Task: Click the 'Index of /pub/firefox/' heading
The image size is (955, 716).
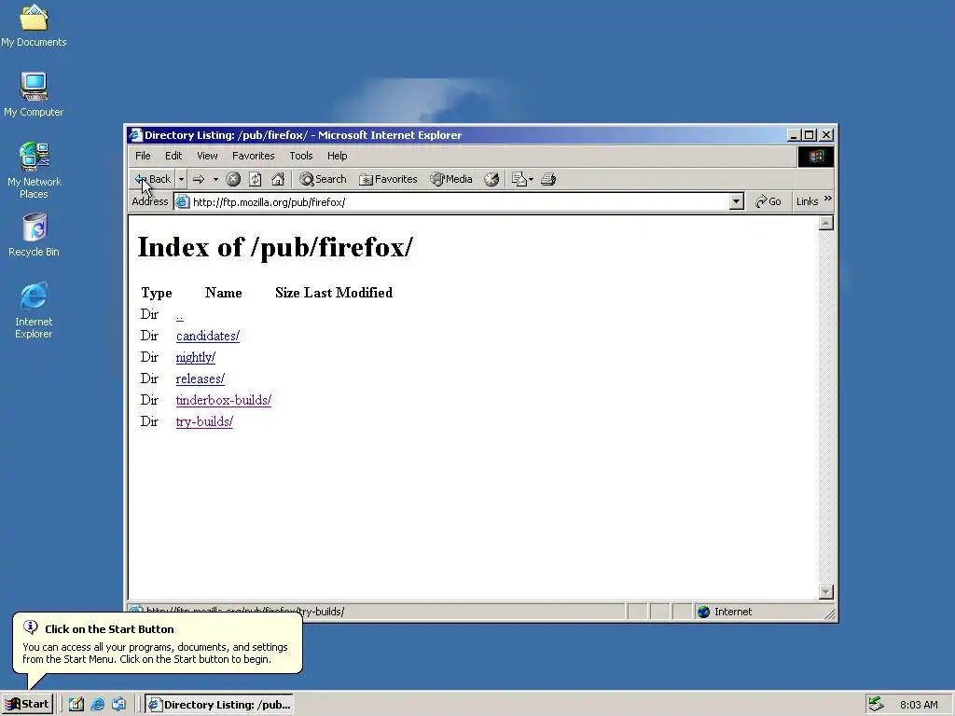Action: 275,247
